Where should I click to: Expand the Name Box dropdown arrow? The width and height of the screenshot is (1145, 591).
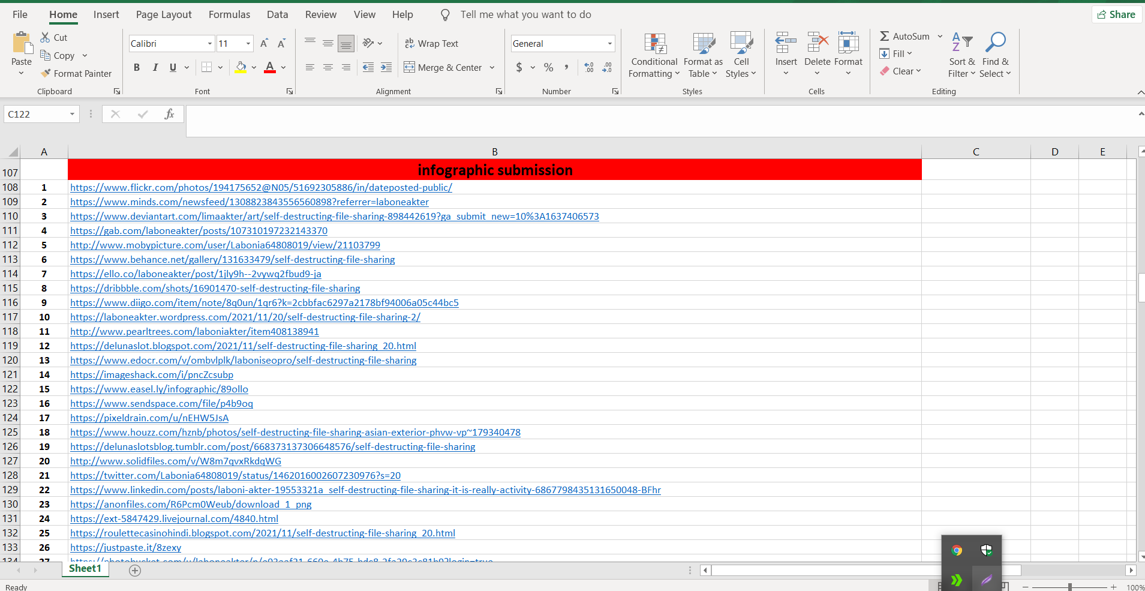72,114
